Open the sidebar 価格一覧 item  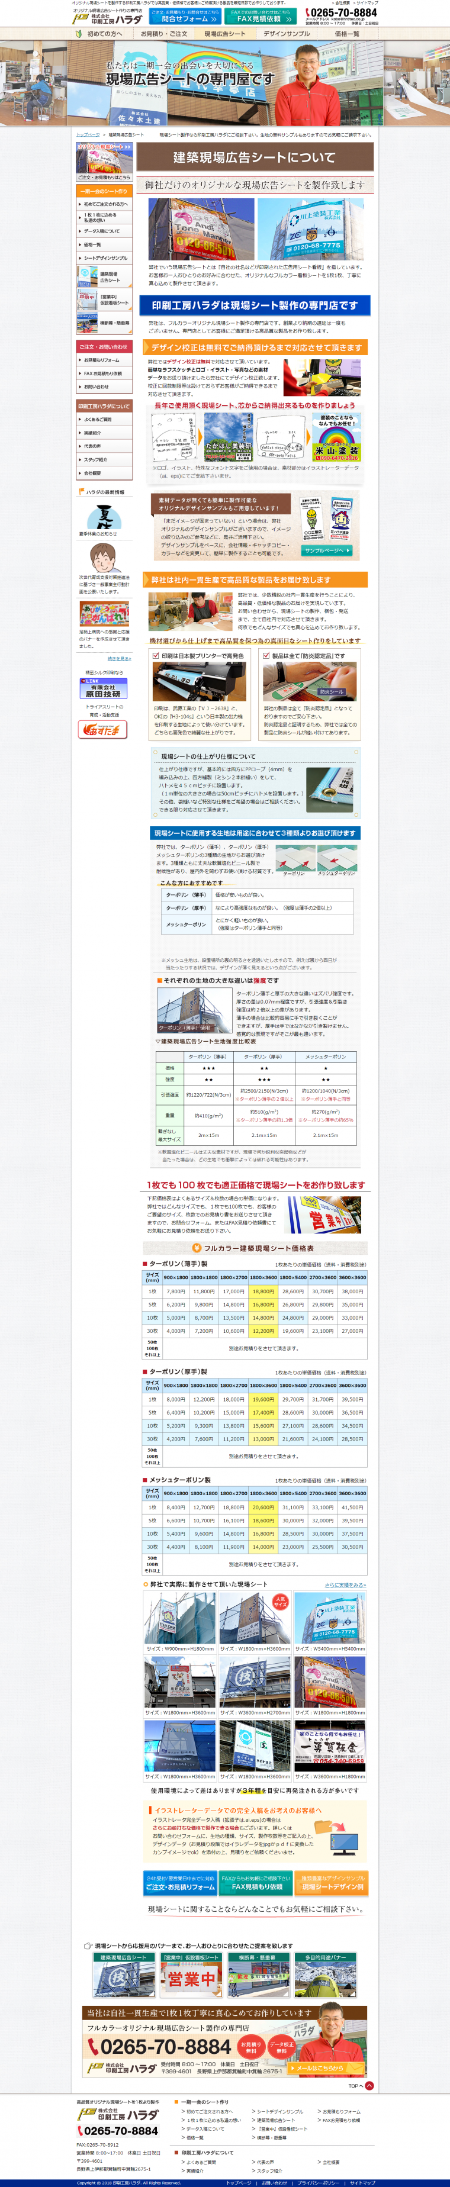[104, 244]
